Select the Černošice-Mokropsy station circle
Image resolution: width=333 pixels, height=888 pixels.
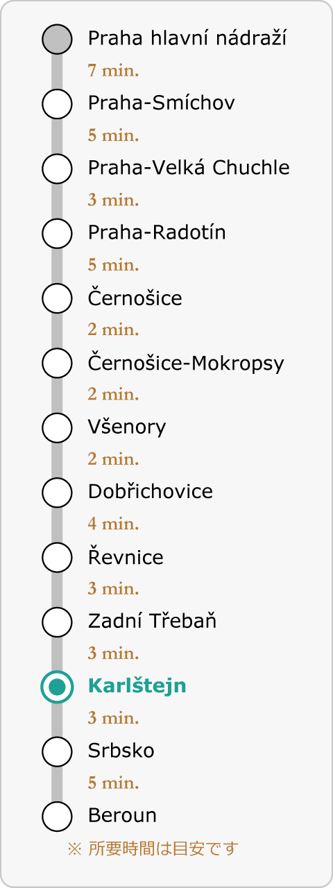point(57,363)
